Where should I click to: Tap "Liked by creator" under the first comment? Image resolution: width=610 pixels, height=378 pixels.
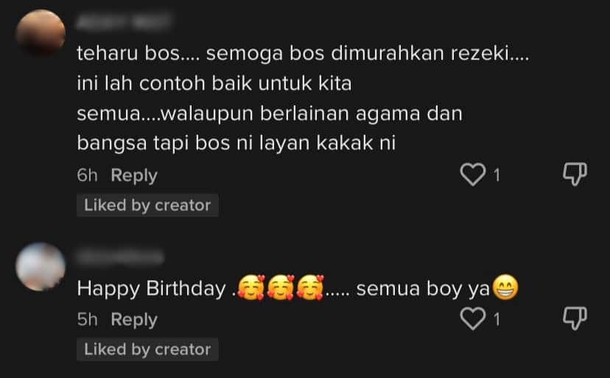(147, 206)
